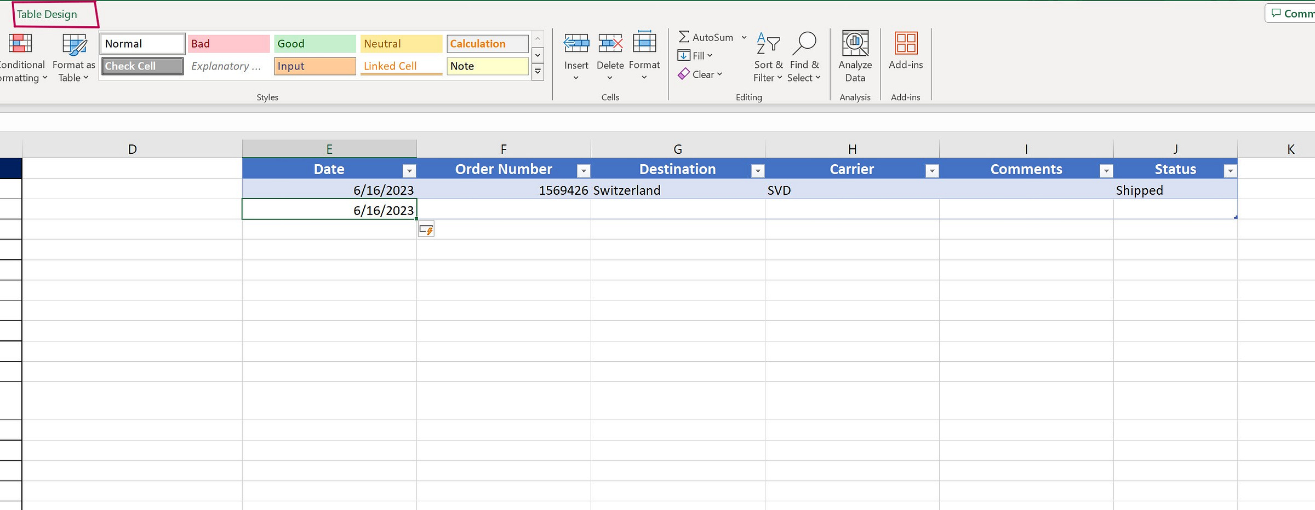Apply the Bad cell style
This screenshot has height=510, width=1315.
tap(228, 44)
